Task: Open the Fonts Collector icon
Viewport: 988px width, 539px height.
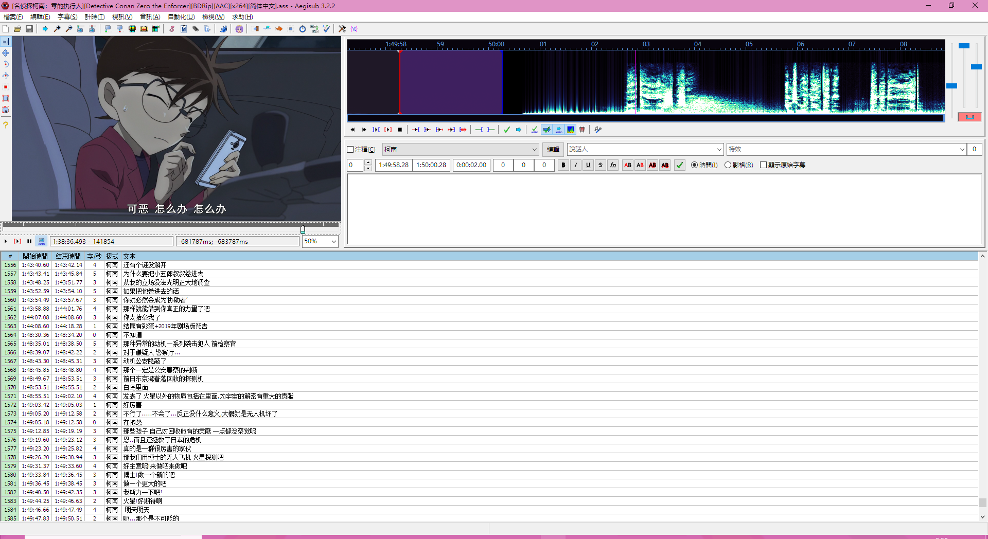Action: click(x=207, y=29)
